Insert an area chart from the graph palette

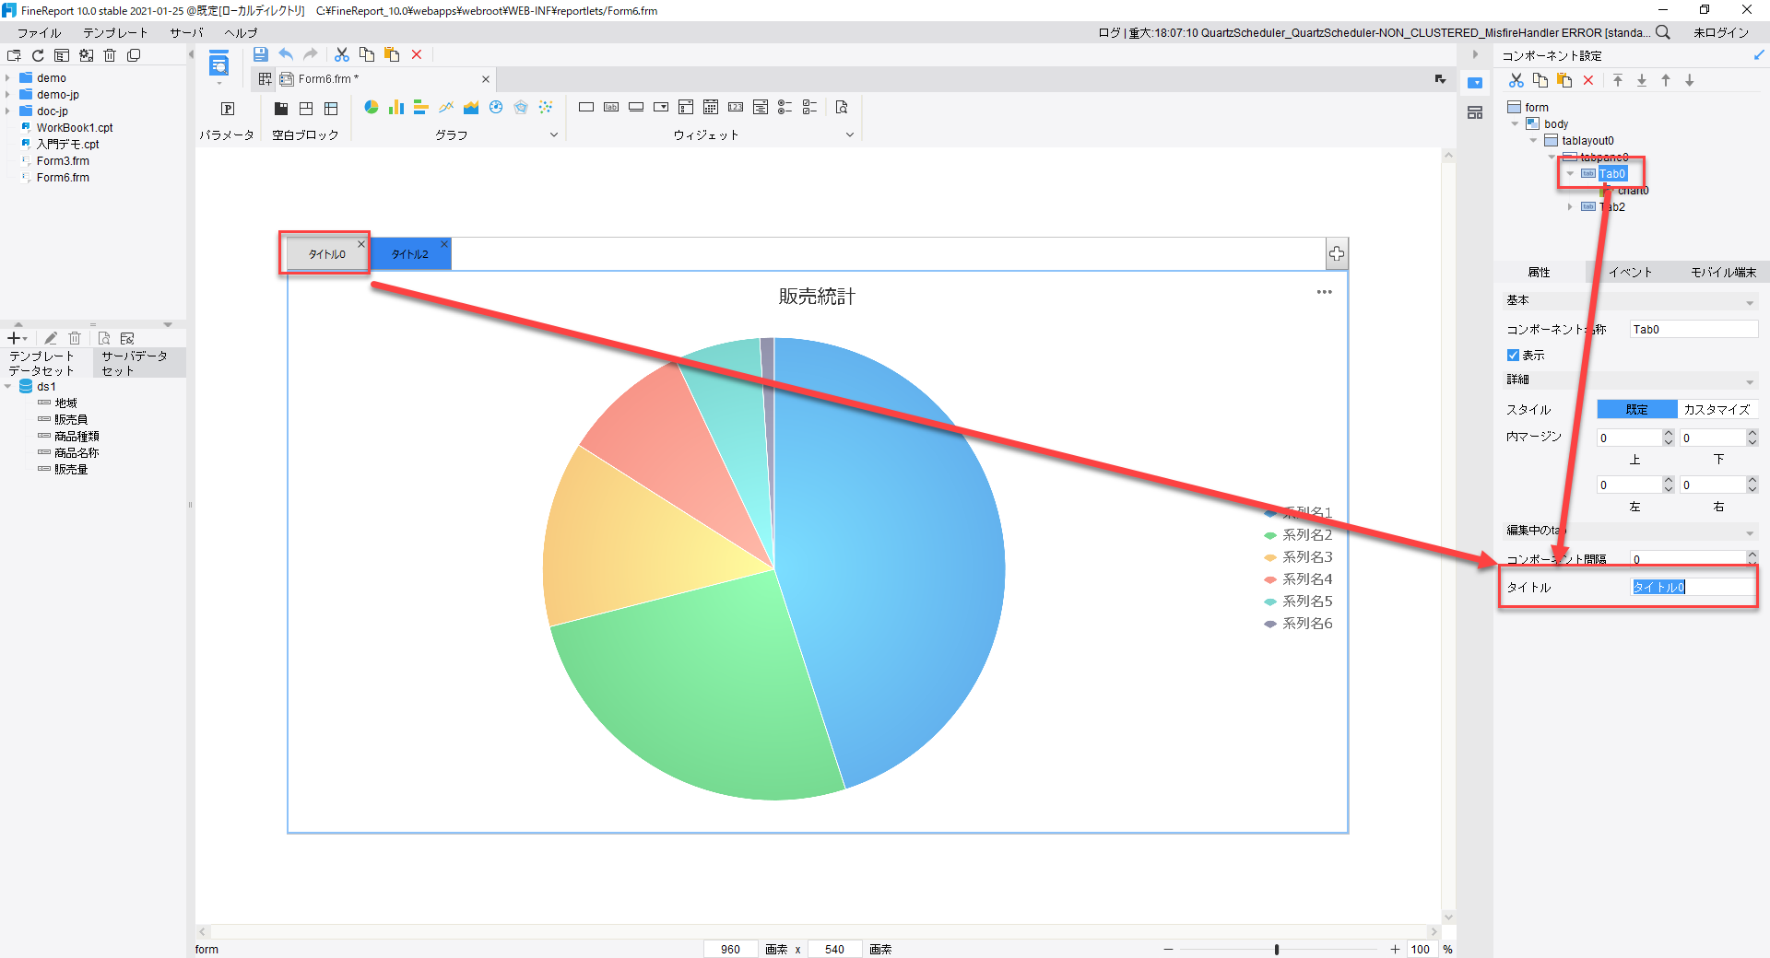471,108
